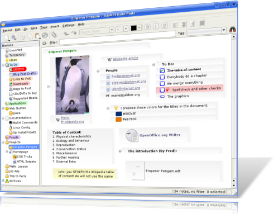Click the paste clipboard toolbar icon
The image size is (274, 214).
(37, 36)
